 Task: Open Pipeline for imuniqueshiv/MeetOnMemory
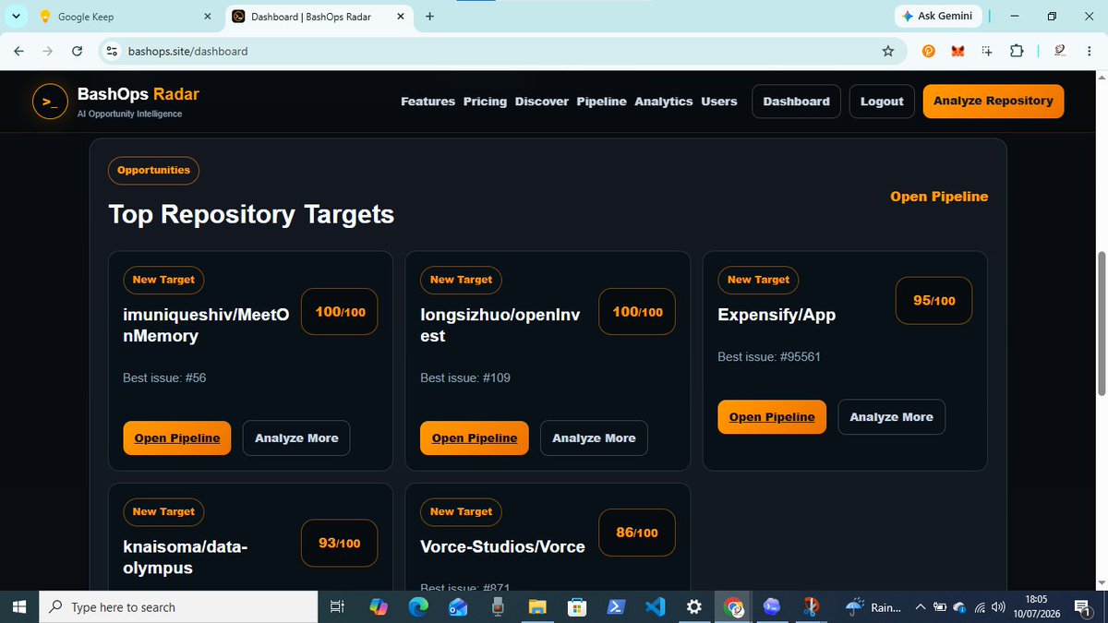click(177, 438)
